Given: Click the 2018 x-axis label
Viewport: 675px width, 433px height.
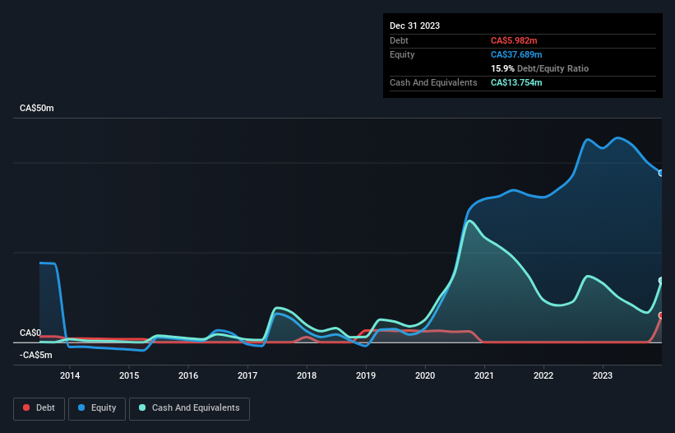Looking at the screenshot, I should (x=307, y=375).
